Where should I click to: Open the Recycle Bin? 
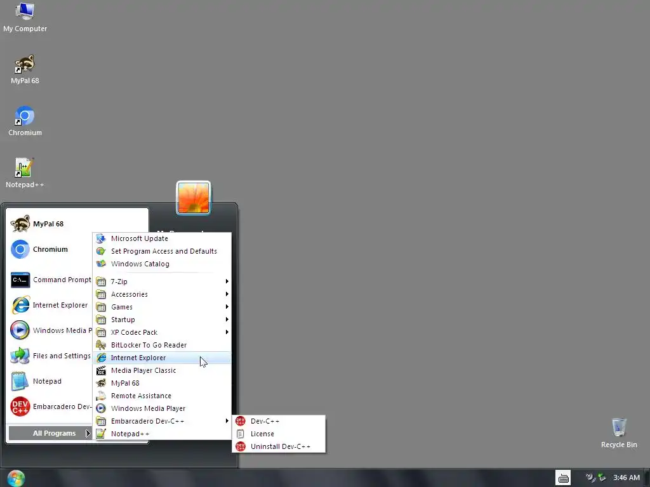tap(619, 433)
